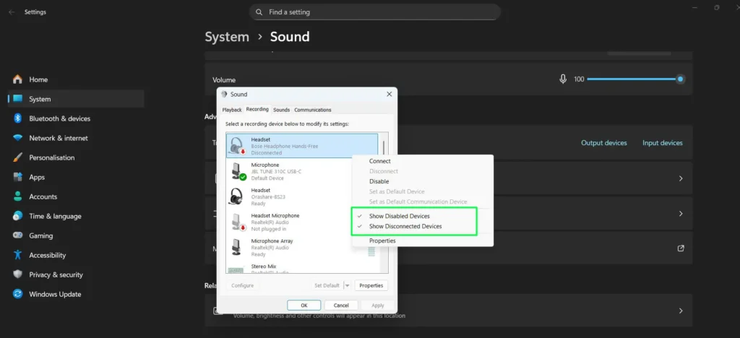Click the microphone icon beside volume 100
Viewport: 740px width, 338px height.
pyautogui.click(x=562, y=79)
